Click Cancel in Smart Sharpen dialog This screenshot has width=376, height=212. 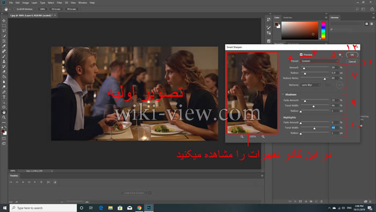coord(352,62)
